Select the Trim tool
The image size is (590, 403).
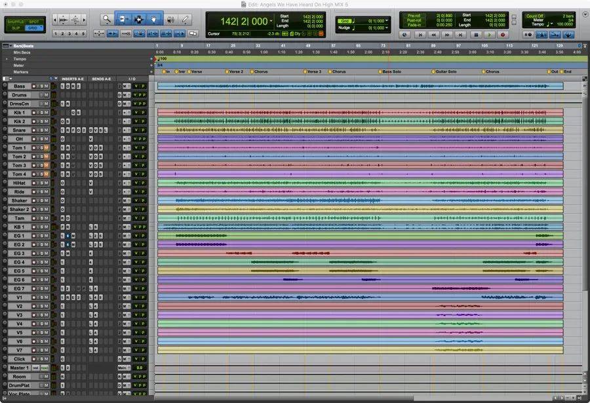coord(123,20)
